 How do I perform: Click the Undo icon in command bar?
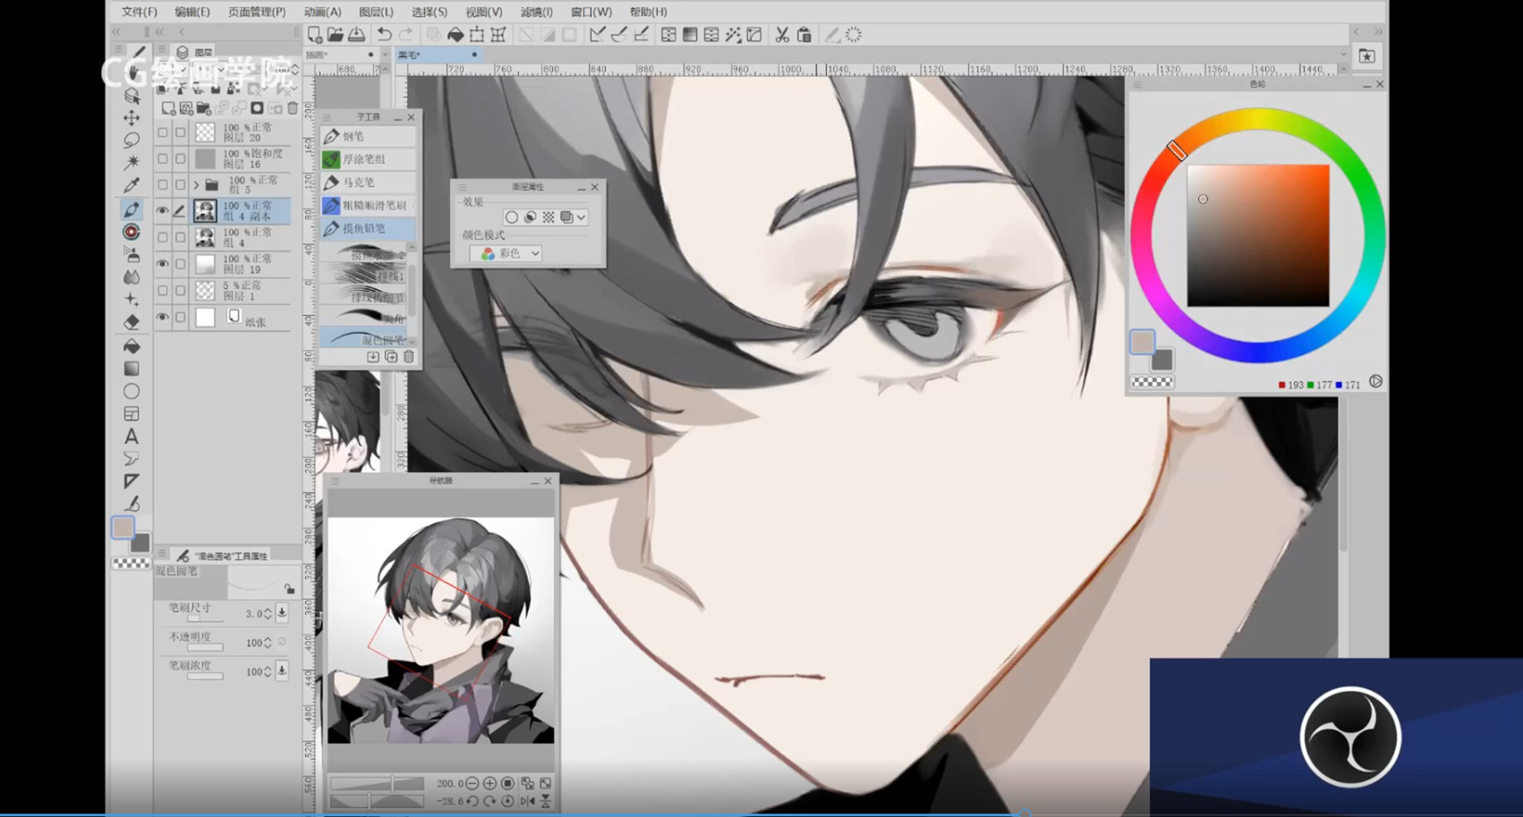384,35
